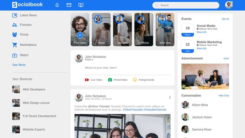Expand sidebar with See More
The width and height of the screenshot is (245, 138).
pos(19,65)
